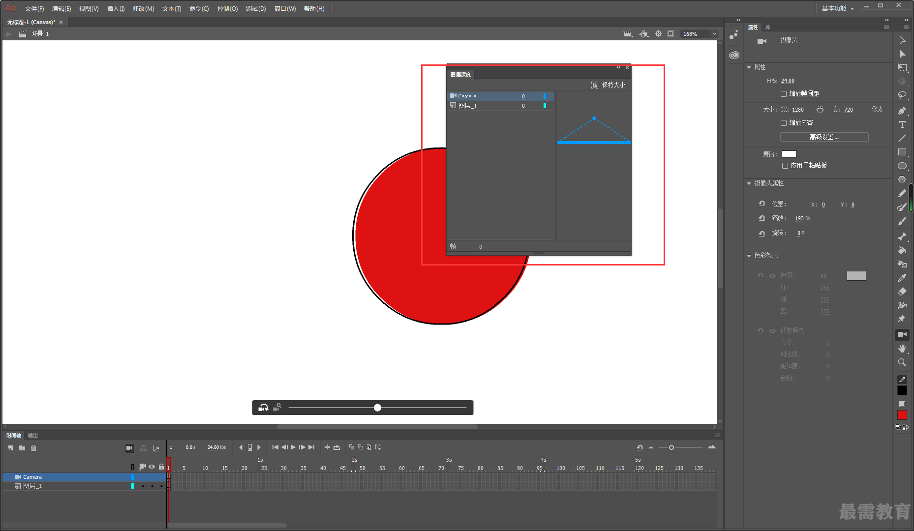Select the Selection arrow tool
Viewport: 914px width, 531px height.
[x=902, y=40]
